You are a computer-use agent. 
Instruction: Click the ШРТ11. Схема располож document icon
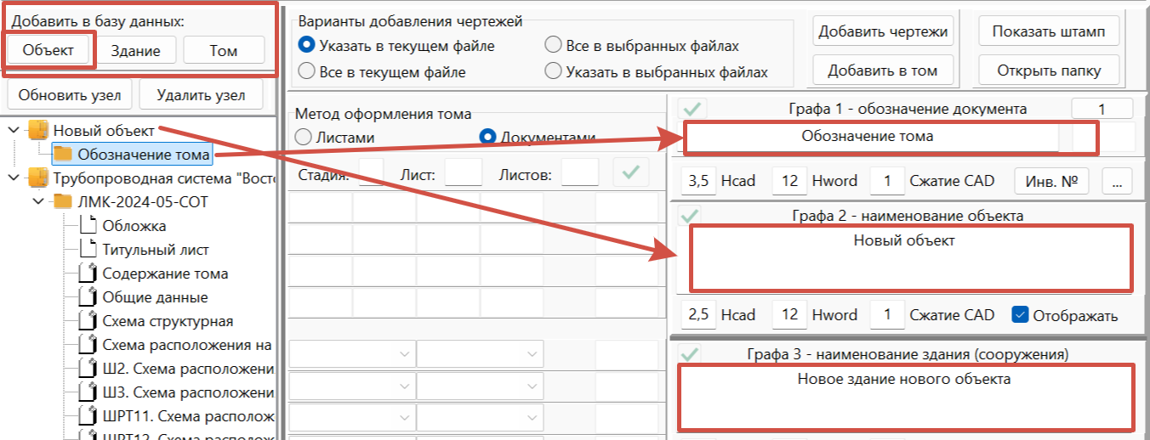(87, 416)
